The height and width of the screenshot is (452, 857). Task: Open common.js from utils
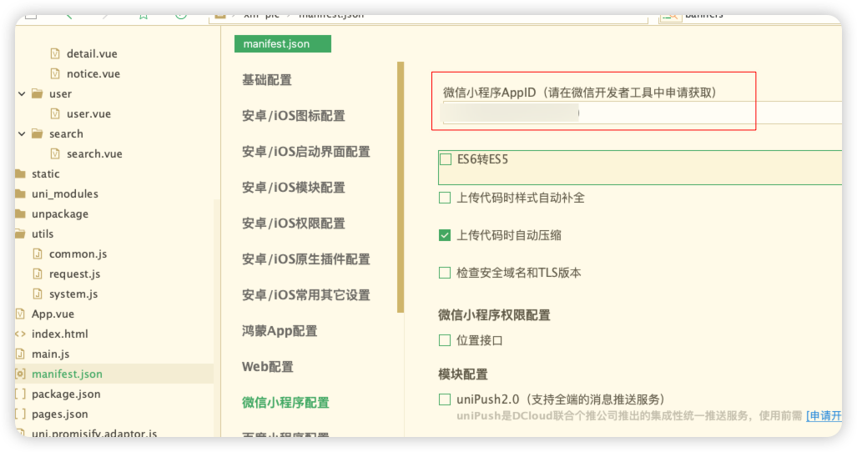78,254
